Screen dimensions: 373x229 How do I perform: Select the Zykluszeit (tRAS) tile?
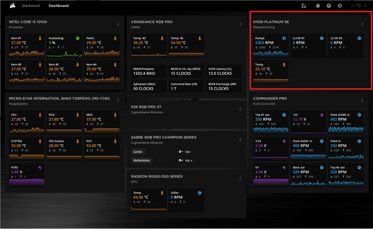pos(149,86)
